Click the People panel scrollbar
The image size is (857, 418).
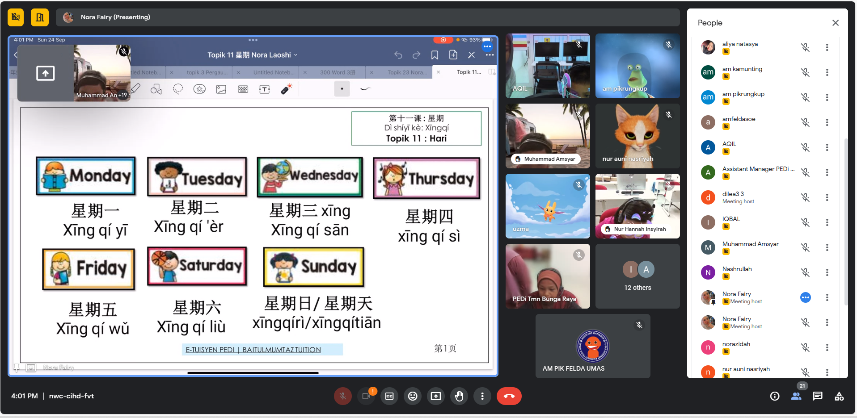(x=845, y=223)
